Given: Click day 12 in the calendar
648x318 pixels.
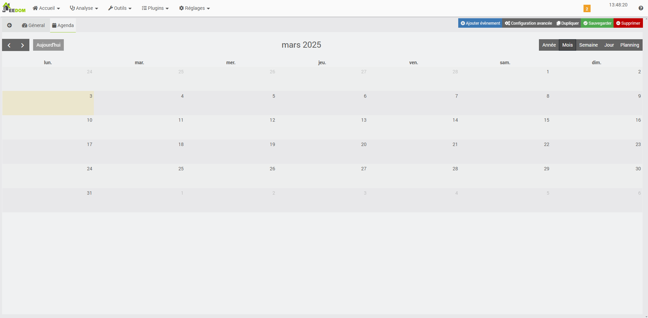Looking at the screenshot, I should [231, 127].
